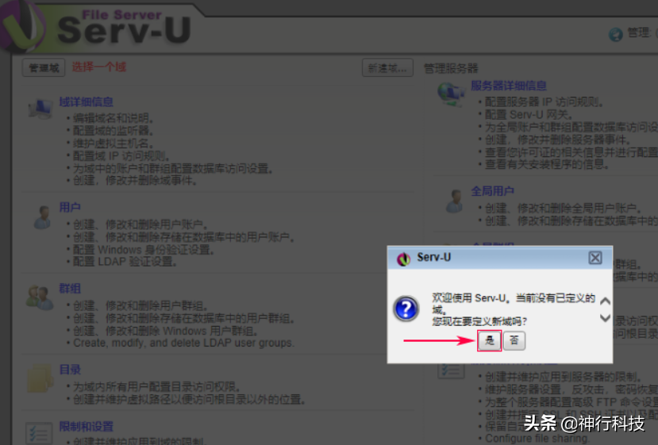658x445 pixels.
Task: Click text 创建、修改并删除域事件。
Action: pos(135,181)
